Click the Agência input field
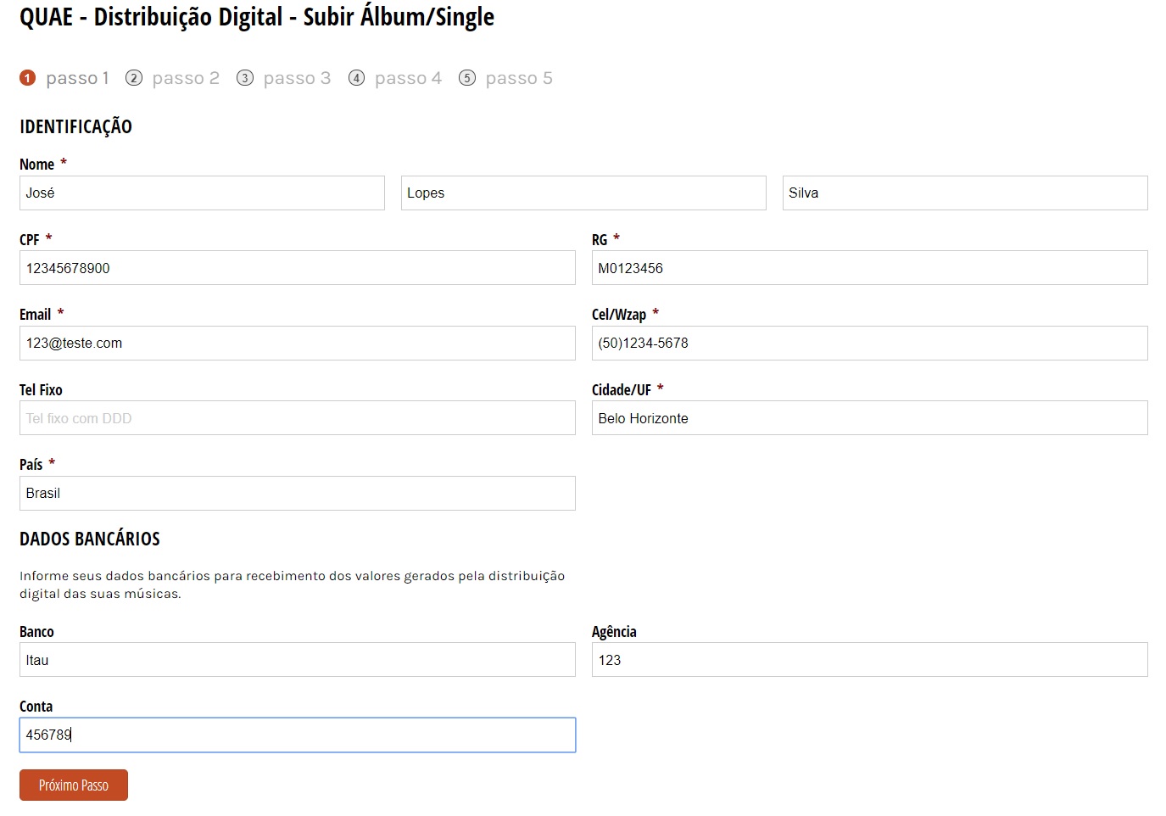The image size is (1166, 816). [869, 660]
